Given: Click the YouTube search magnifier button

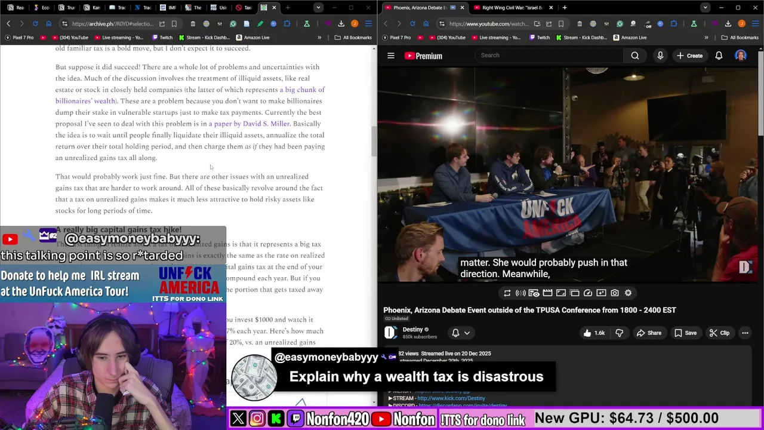Looking at the screenshot, I should [635, 56].
